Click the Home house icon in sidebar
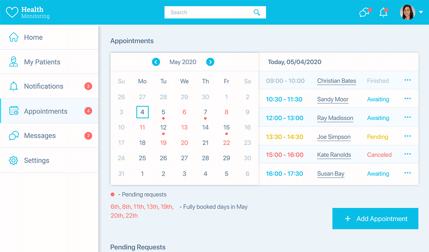The image size is (429, 252). tap(13, 37)
